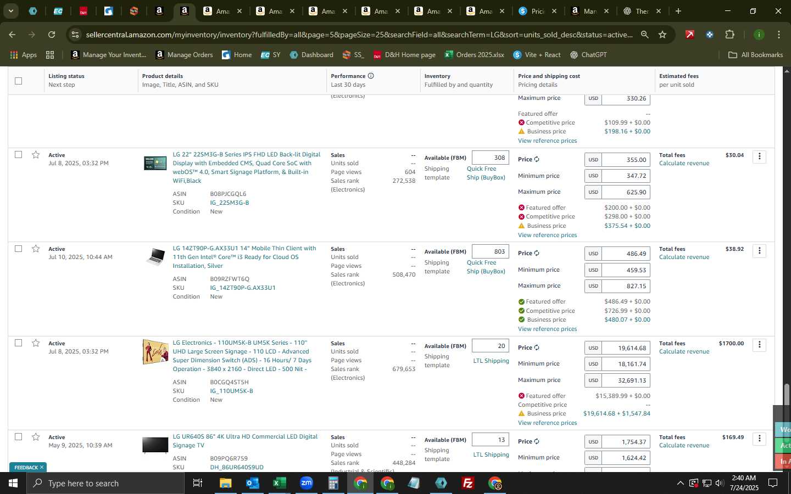Open Task View on the taskbar

pos(197,483)
